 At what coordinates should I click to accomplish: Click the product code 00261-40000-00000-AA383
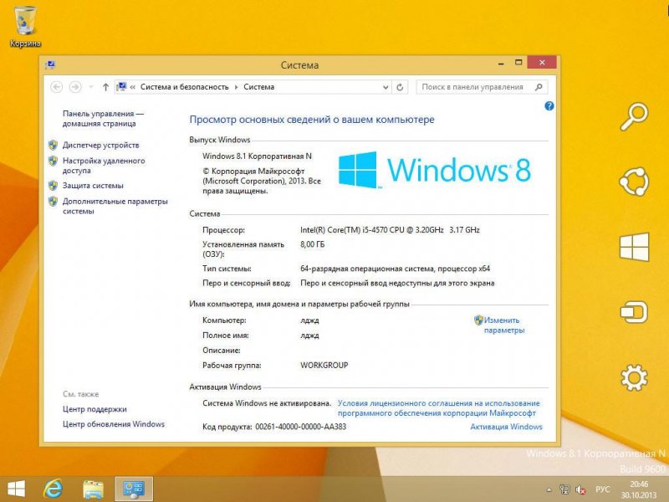coord(301,427)
